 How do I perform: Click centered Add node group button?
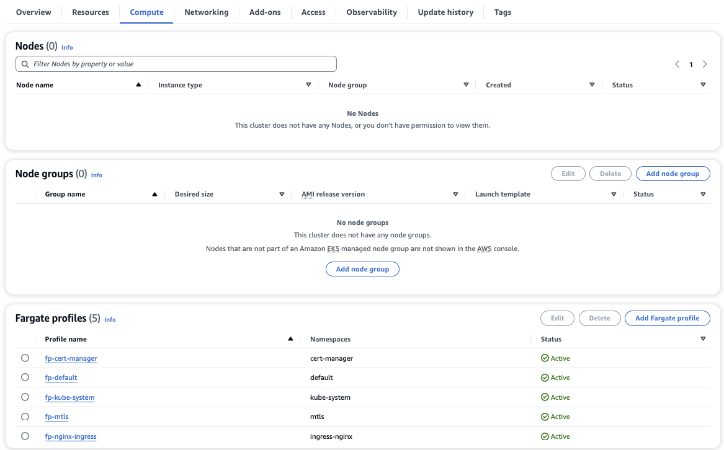[x=362, y=269]
